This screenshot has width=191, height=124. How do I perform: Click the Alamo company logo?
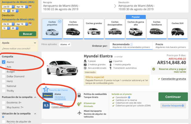[48, 95]
